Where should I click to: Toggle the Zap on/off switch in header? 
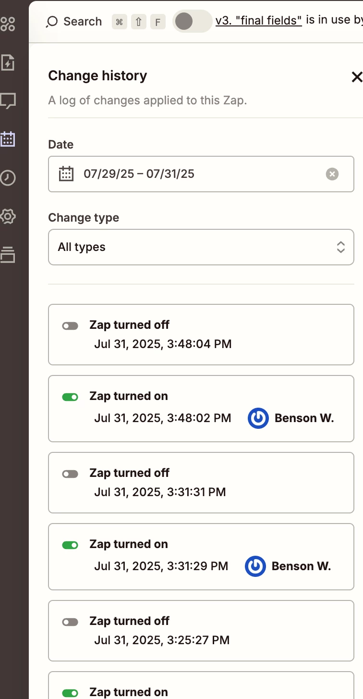pyautogui.click(x=192, y=21)
